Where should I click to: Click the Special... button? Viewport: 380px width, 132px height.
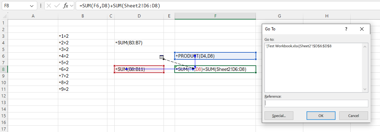279,116
